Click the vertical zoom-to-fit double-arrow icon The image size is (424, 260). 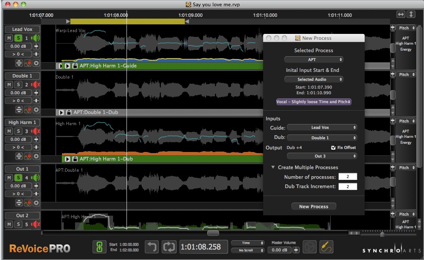pos(411,14)
